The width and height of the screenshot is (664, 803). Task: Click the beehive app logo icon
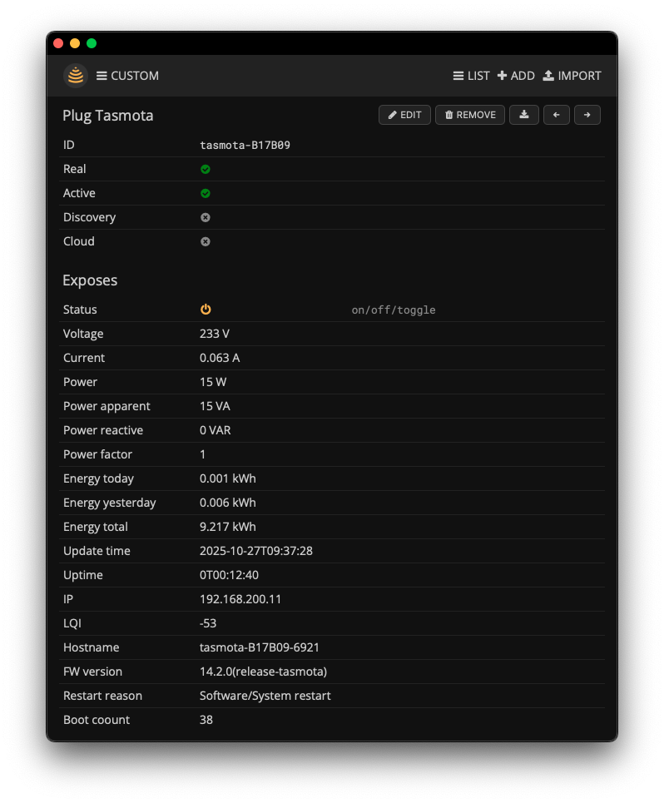click(x=76, y=76)
